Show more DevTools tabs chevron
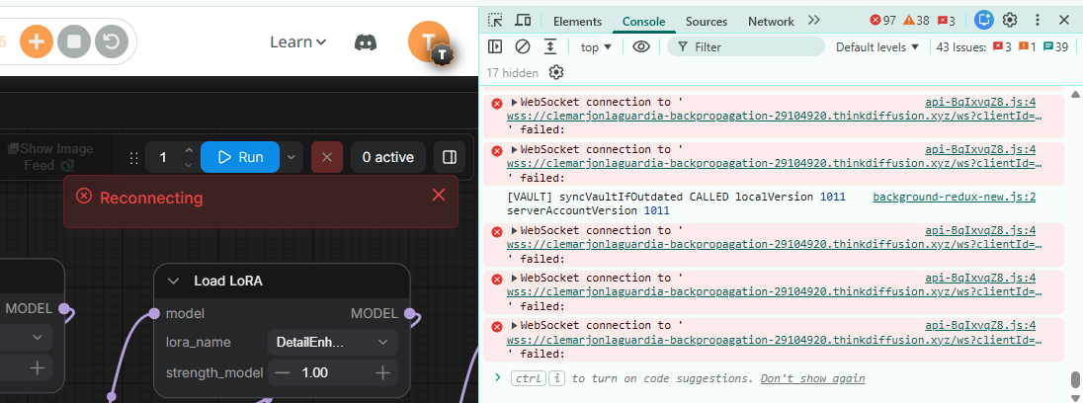This screenshot has width=1083, height=403. click(813, 20)
